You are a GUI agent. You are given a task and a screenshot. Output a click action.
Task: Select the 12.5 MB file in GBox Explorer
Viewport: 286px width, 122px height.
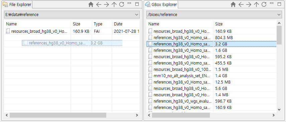[211, 82]
